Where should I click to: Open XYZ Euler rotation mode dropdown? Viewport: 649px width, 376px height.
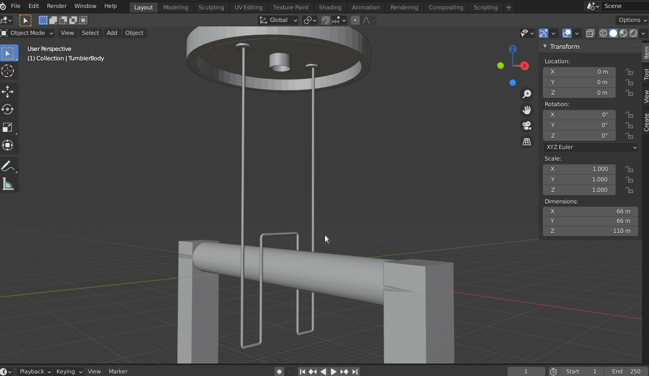coord(591,147)
